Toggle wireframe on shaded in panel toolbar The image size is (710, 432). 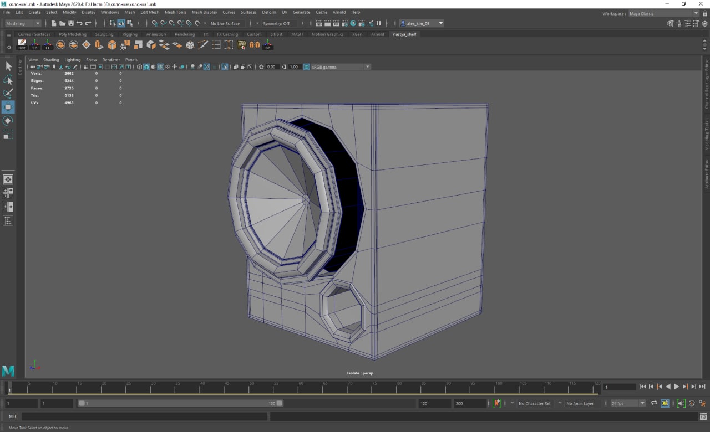click(x=160, y=66)
